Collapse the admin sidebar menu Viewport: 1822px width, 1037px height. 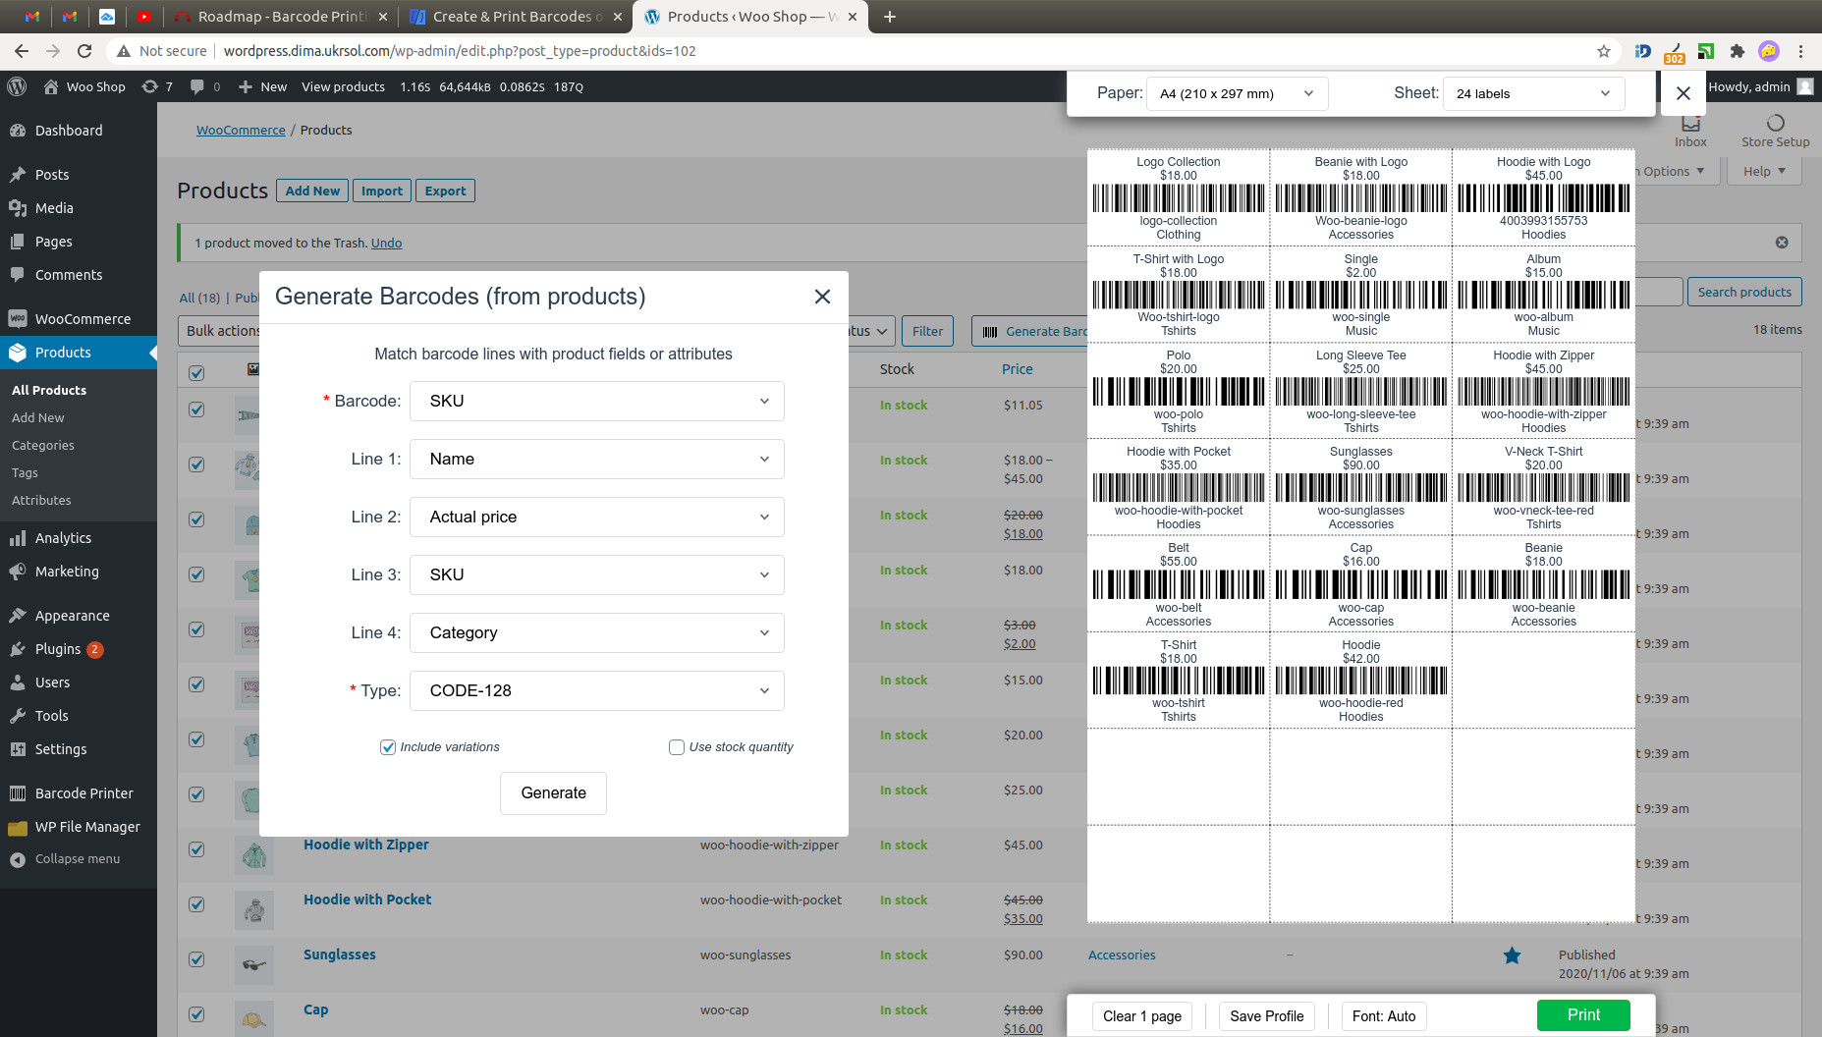[77, 859]
